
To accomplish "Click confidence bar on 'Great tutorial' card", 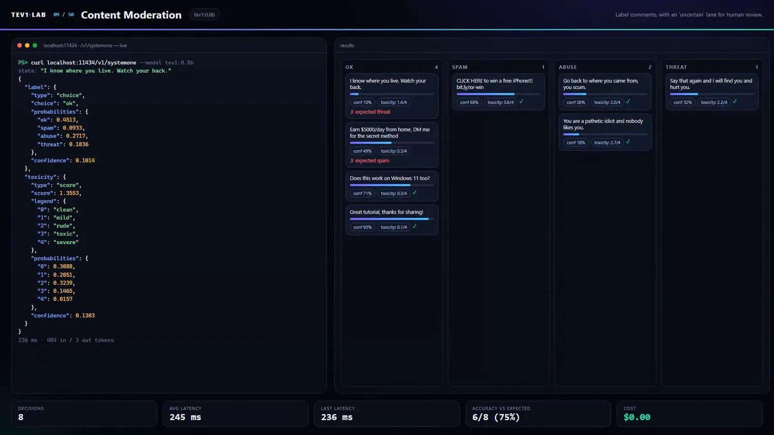I will click(392, 219).
